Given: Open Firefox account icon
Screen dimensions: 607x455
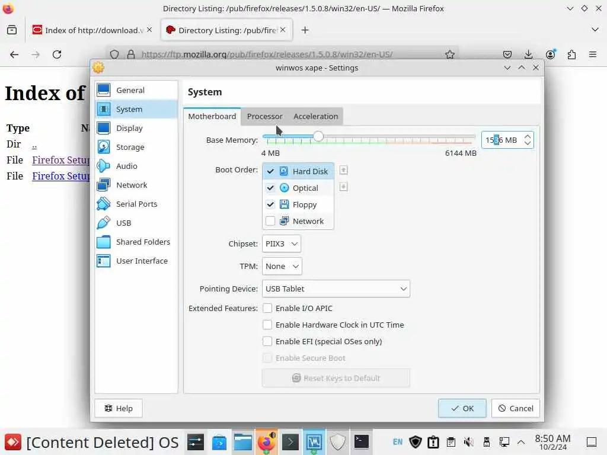Looking at the screenshot, I should pyautogui.click(x=550, y=55).
